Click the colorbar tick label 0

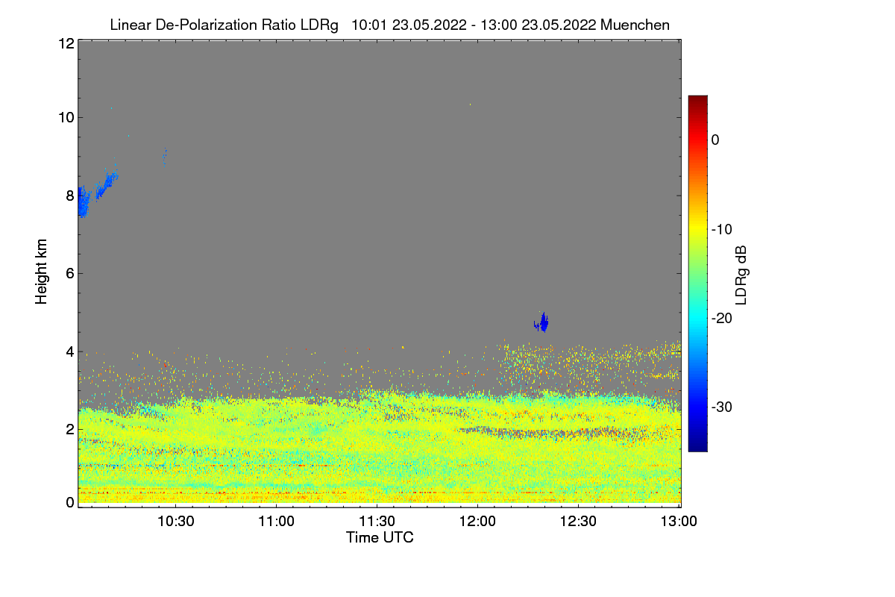click(715, 140)
